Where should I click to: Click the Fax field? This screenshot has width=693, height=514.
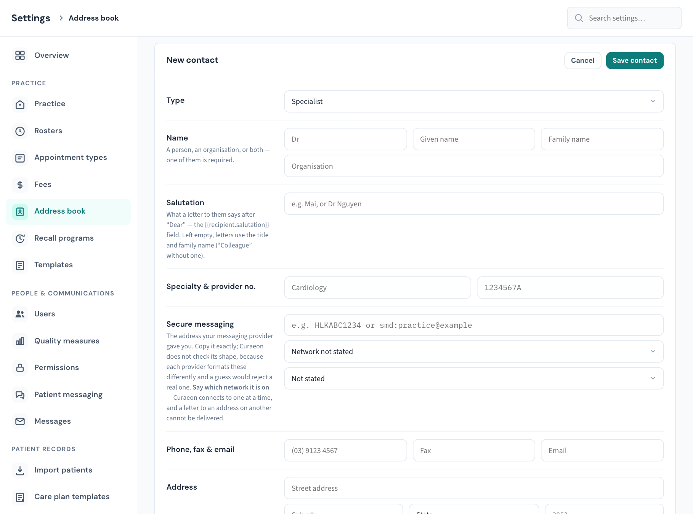474,450
